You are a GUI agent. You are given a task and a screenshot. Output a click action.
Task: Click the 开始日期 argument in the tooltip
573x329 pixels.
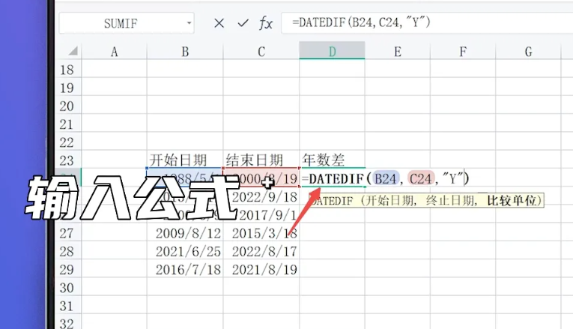click(x=389, y=201)
